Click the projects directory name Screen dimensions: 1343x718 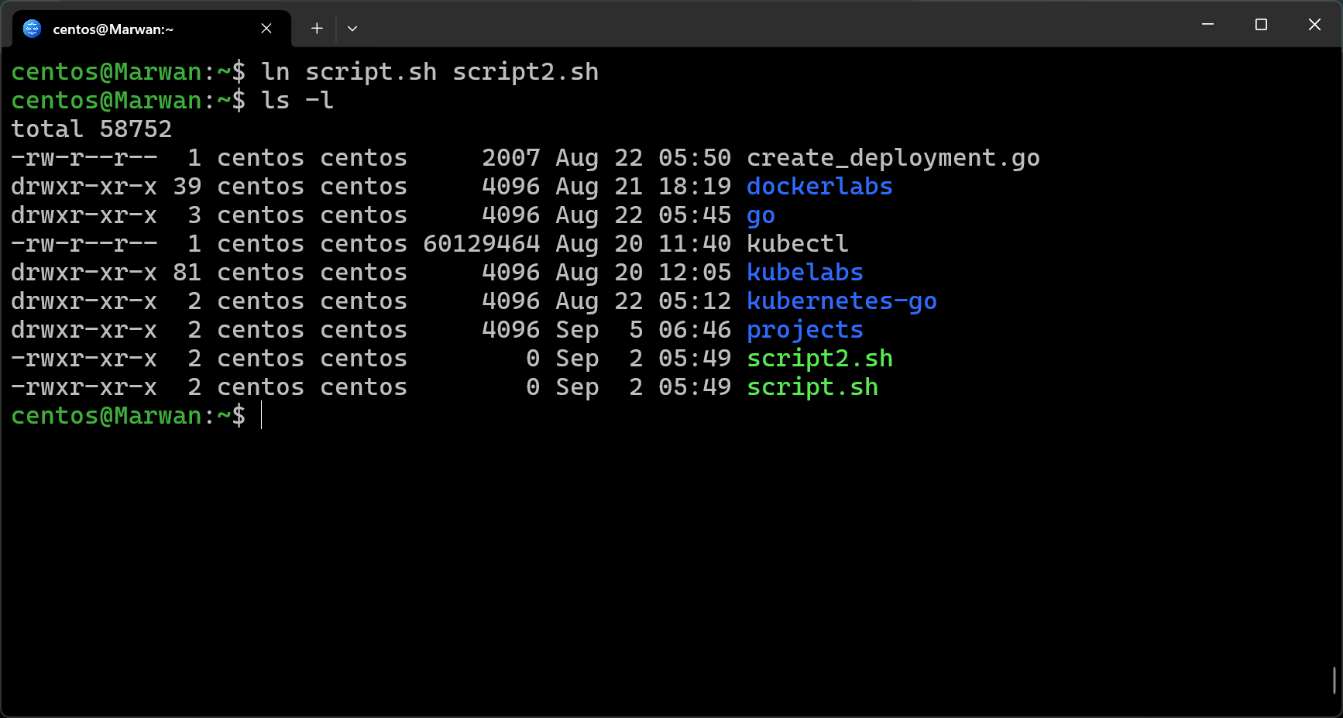click(805, 330)
